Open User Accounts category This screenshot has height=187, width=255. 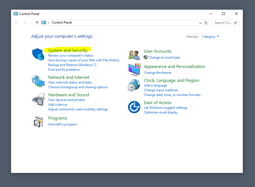tap(158, 51)
